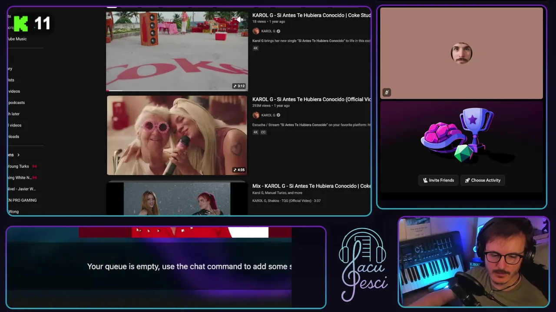Open Young Turks subscription in sidebar
This screenshot has height=312, width=556.
18,166
